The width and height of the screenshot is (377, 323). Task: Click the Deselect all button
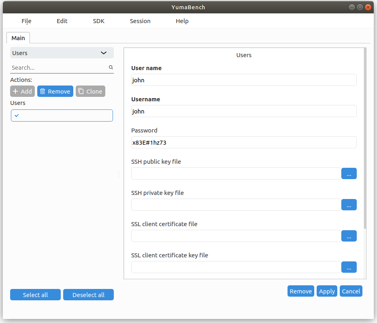88,295
